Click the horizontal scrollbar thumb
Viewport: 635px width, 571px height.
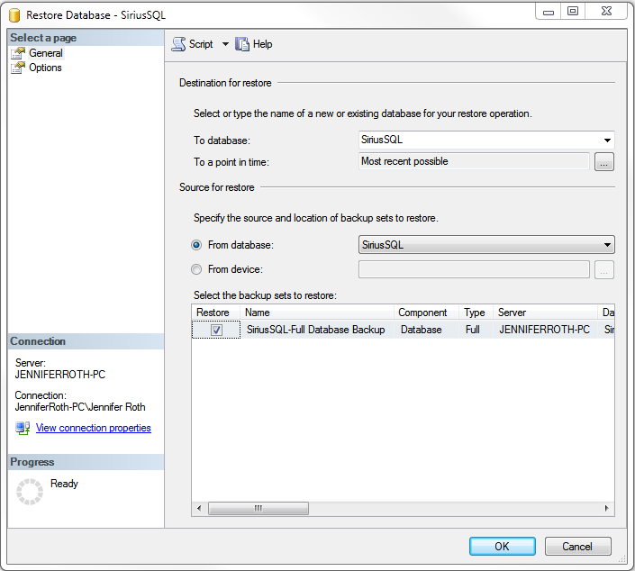[x=259, y=508]
